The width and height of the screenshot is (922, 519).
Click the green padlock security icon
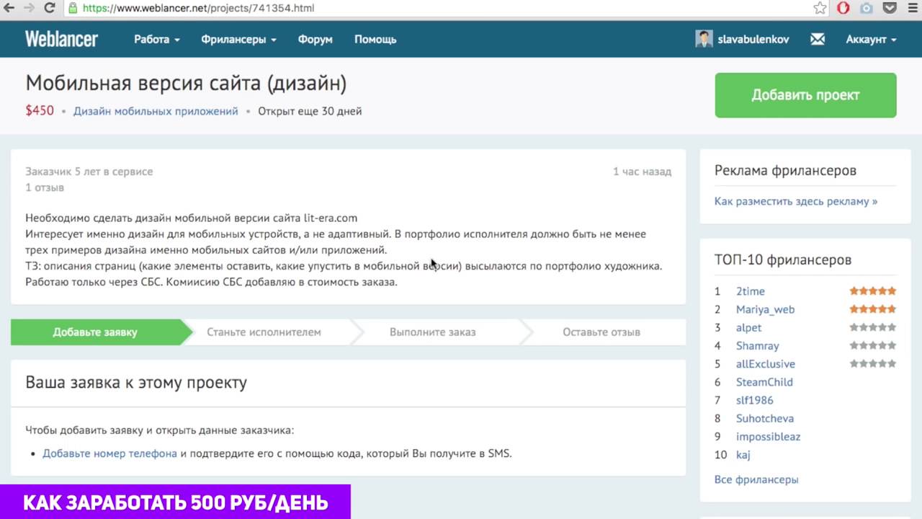click(73, 8)
